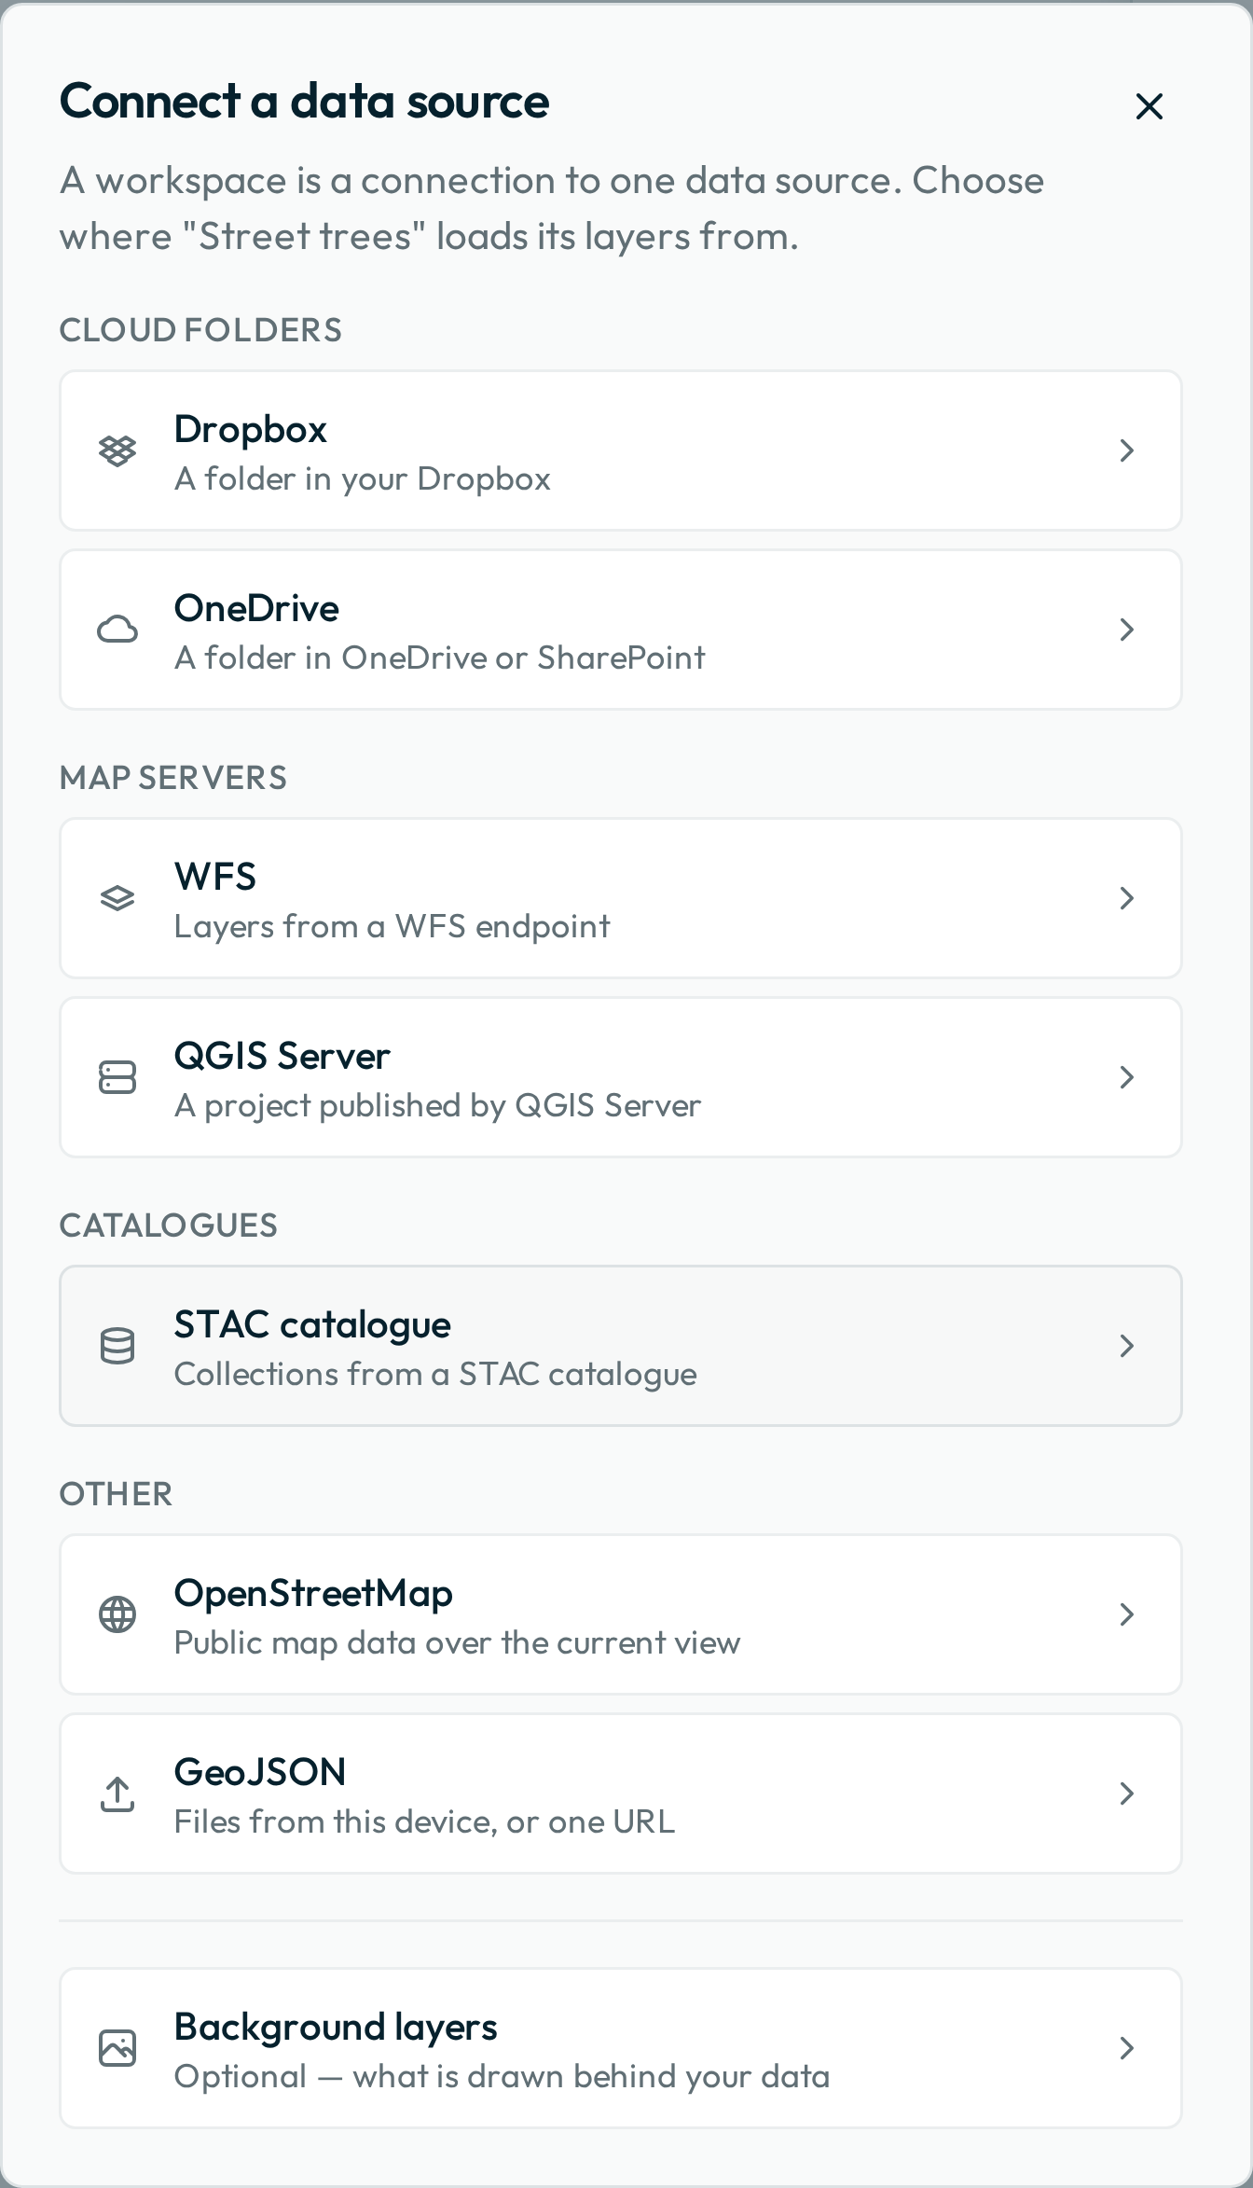Close the Connect a data source dialog
The width and height of the screenshot is (1253, 2188).
pos(1149,106)
